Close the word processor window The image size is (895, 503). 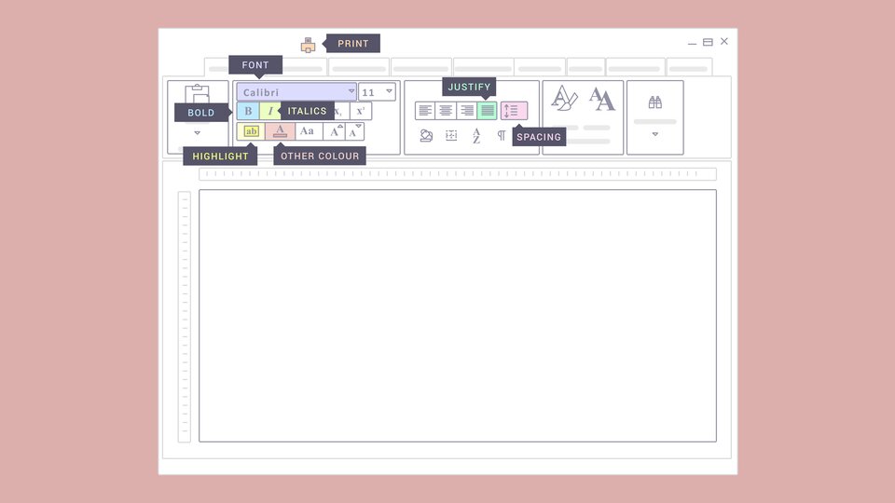point(723,41)
